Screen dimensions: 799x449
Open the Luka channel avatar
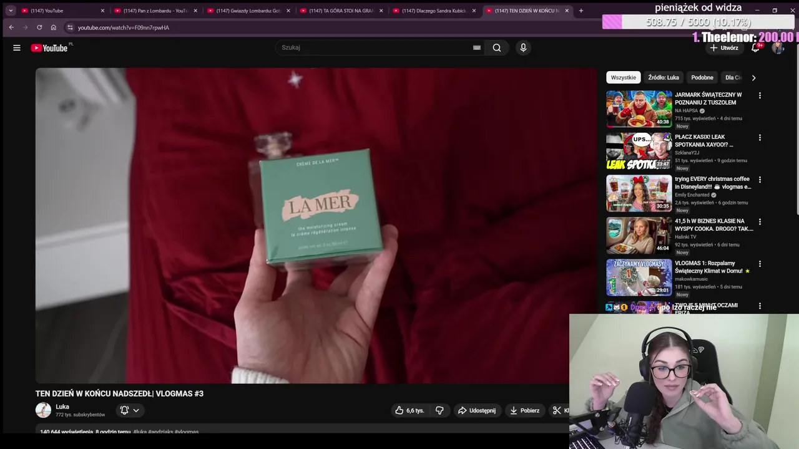pyautogui.click(x=43, y=410)
